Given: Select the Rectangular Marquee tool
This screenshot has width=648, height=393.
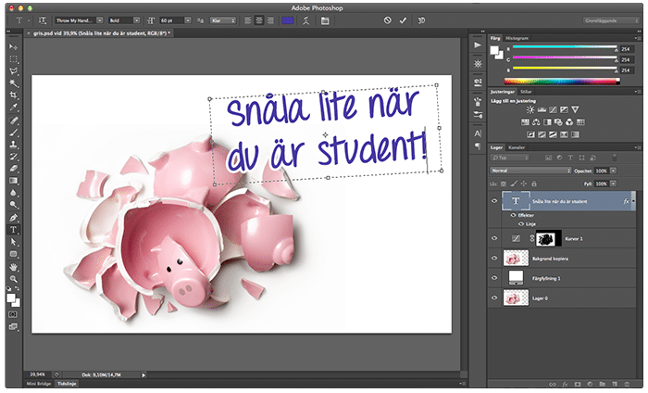Looking at the screenshot, I should pos(13,58).
